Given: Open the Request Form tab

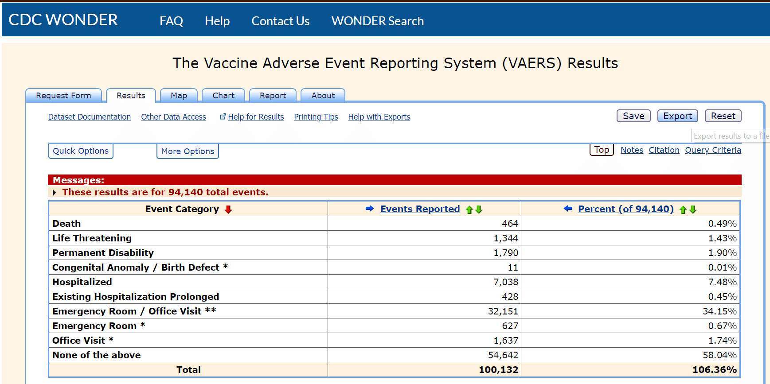Looking at the screenshot, I should coord(63,96).
